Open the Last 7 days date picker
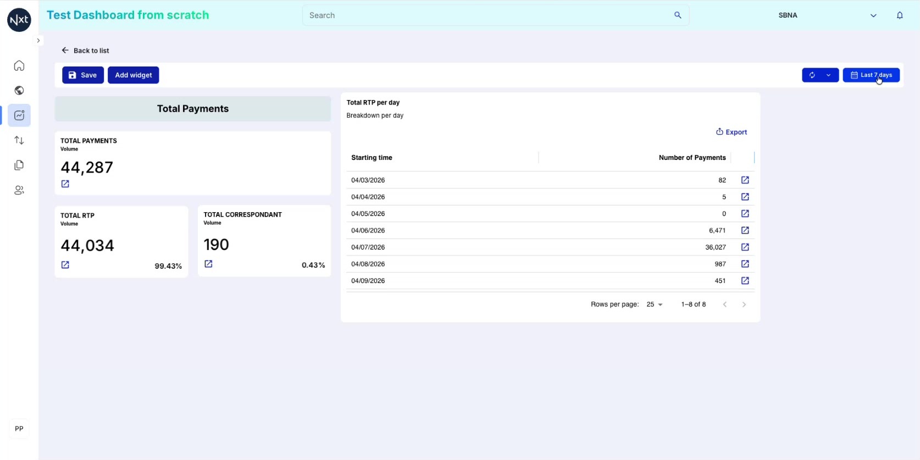Viewport: 920px width, 460px height. coord(871,75)
